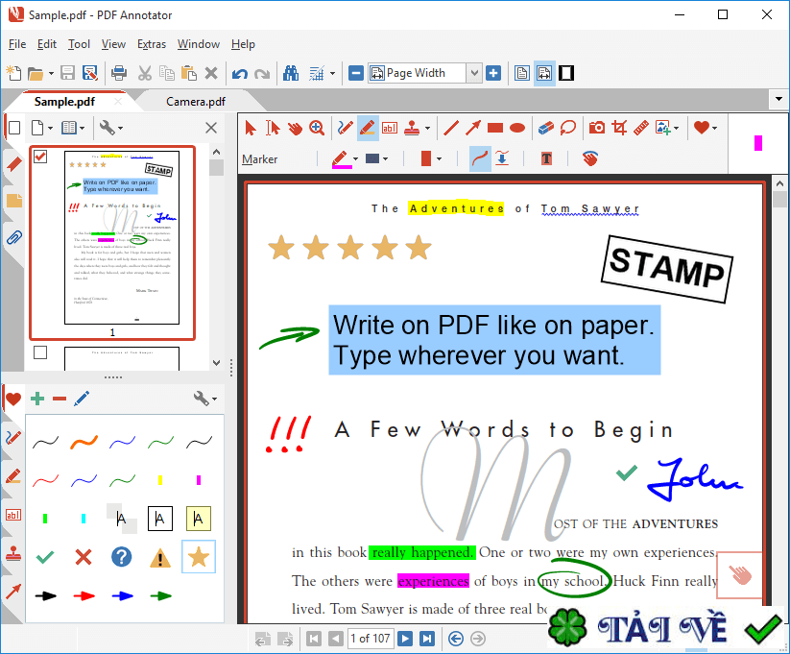
Task: Select the Eraser tool
Action: [x=545, y=128]
